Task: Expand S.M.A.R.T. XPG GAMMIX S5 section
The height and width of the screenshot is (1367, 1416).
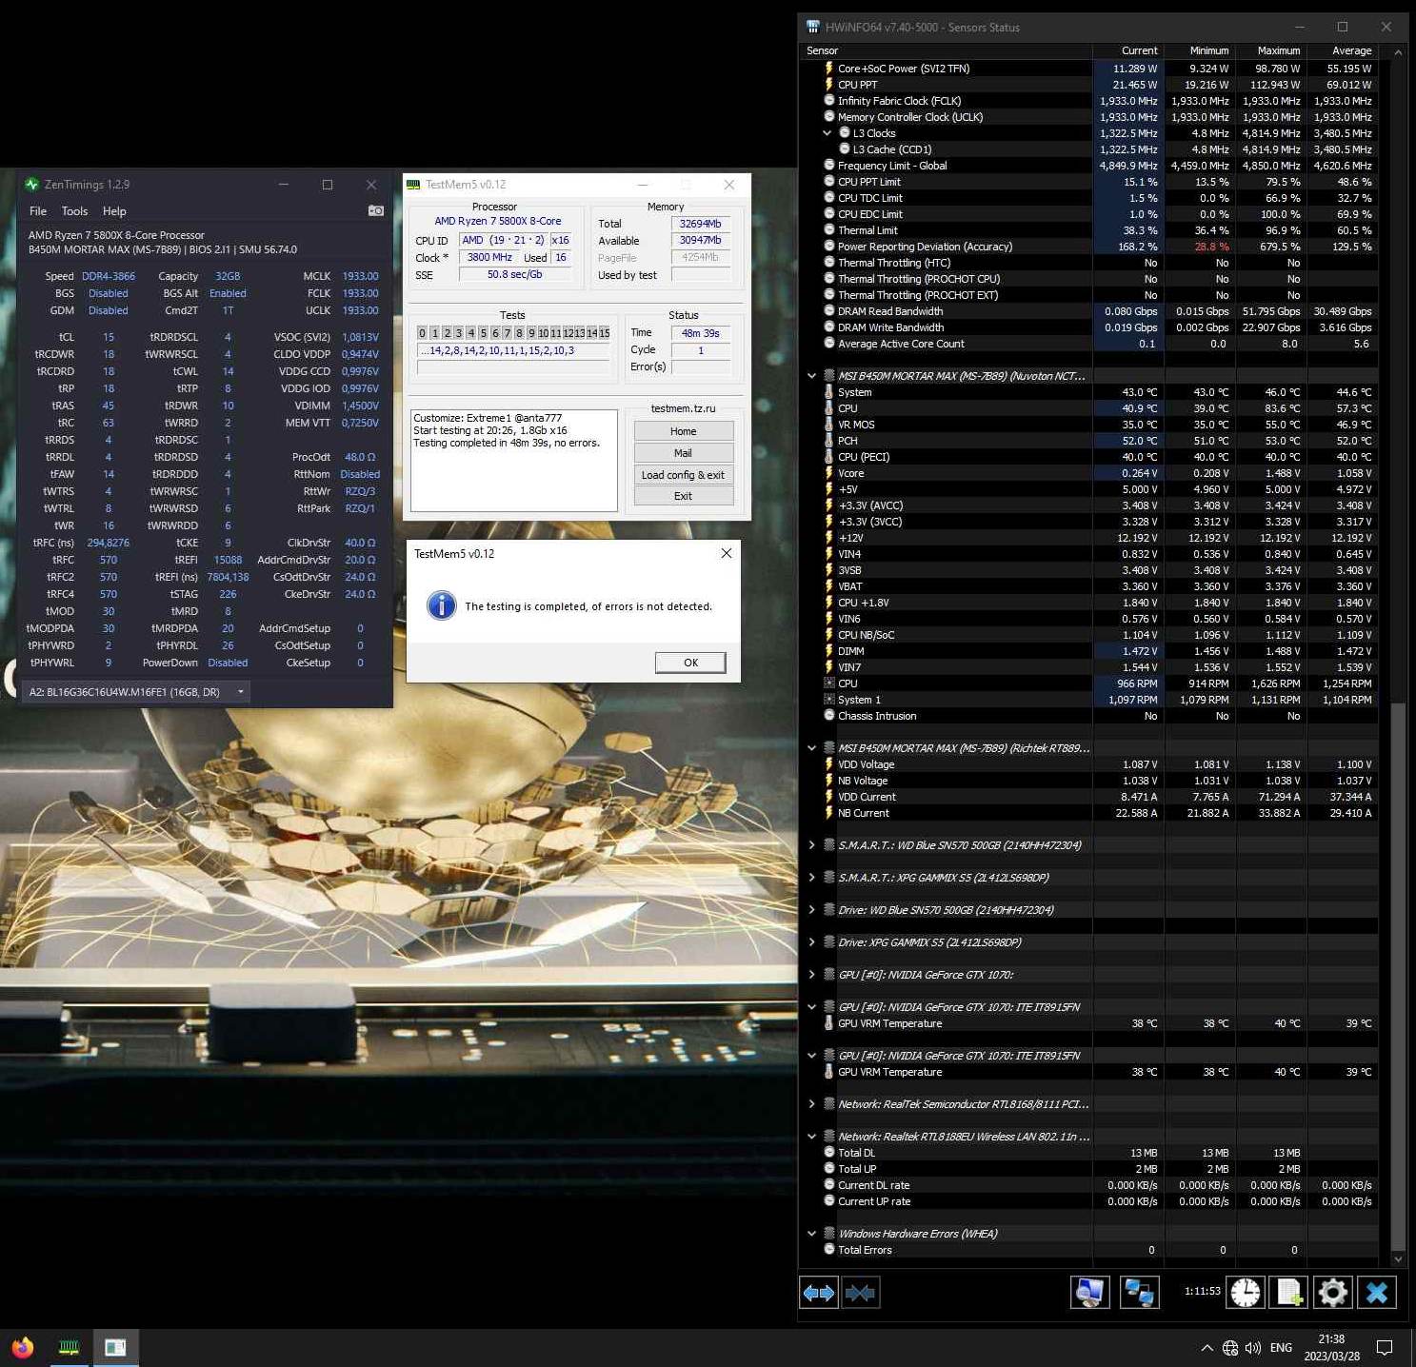Action: 811,878
